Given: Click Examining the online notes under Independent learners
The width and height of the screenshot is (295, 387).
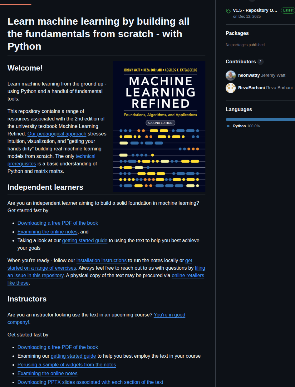Looking at the screenshot, I should tap(47, 232).
